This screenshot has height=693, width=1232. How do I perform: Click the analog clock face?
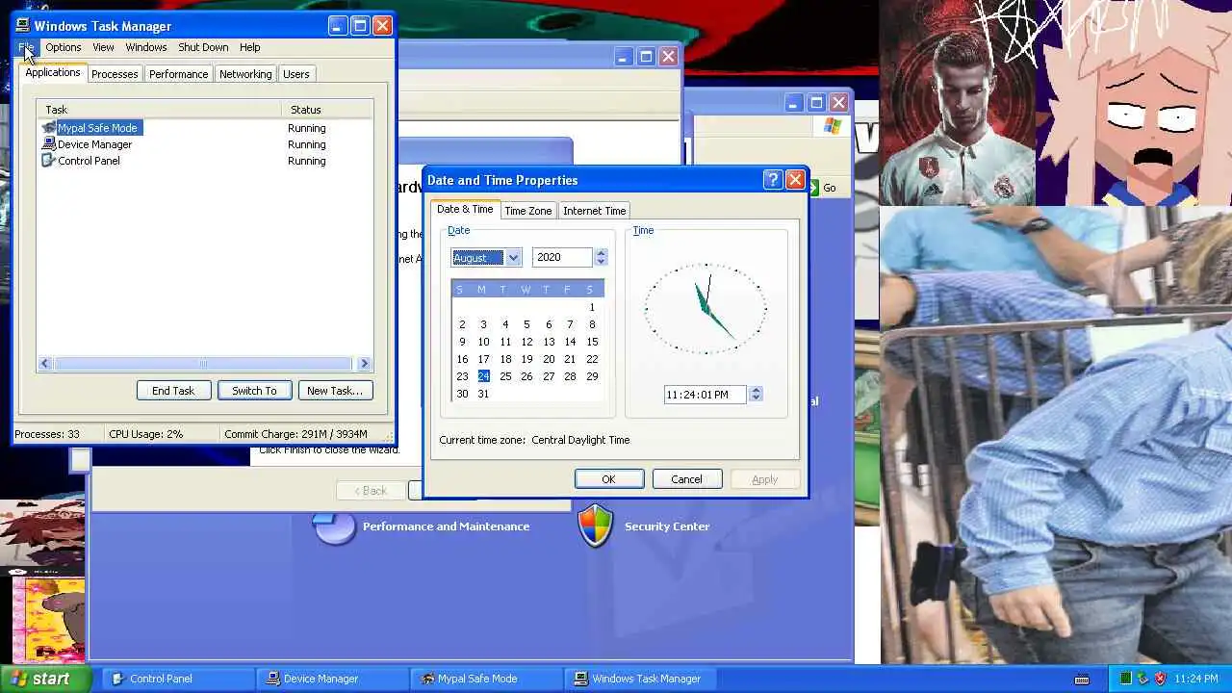click(x=706, y=308)
